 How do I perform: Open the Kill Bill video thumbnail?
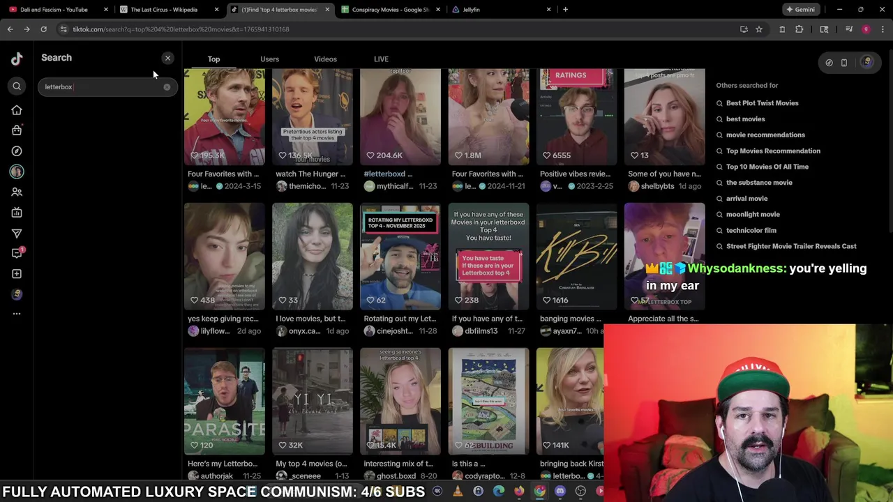pos(576,256)
